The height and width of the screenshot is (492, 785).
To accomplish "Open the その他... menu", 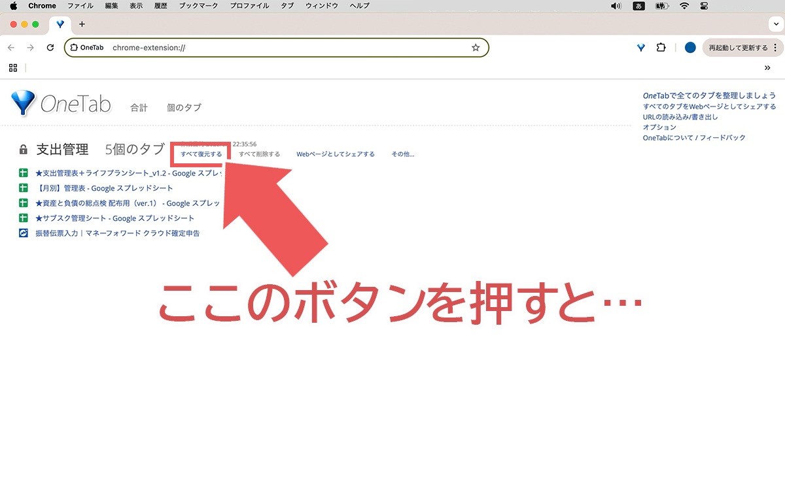I will point(403,154).
